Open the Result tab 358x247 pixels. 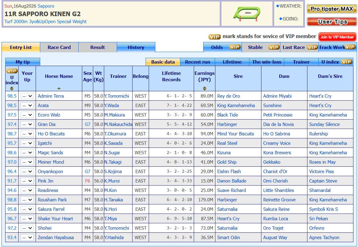point(97,47)
